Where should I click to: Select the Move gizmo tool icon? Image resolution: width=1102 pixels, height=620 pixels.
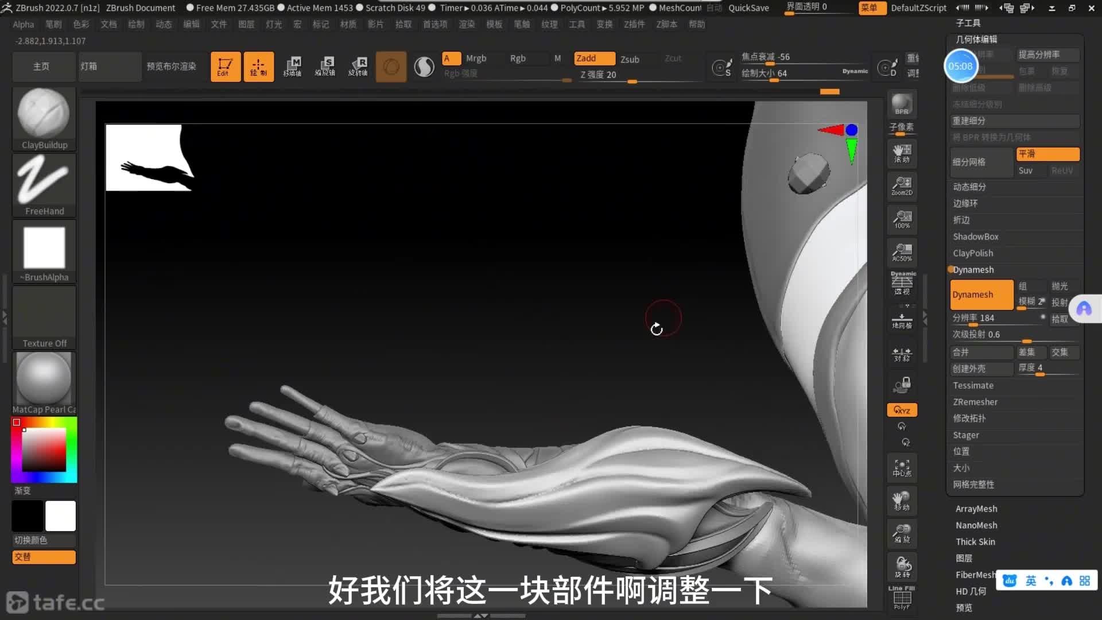(x=292, y=67)
